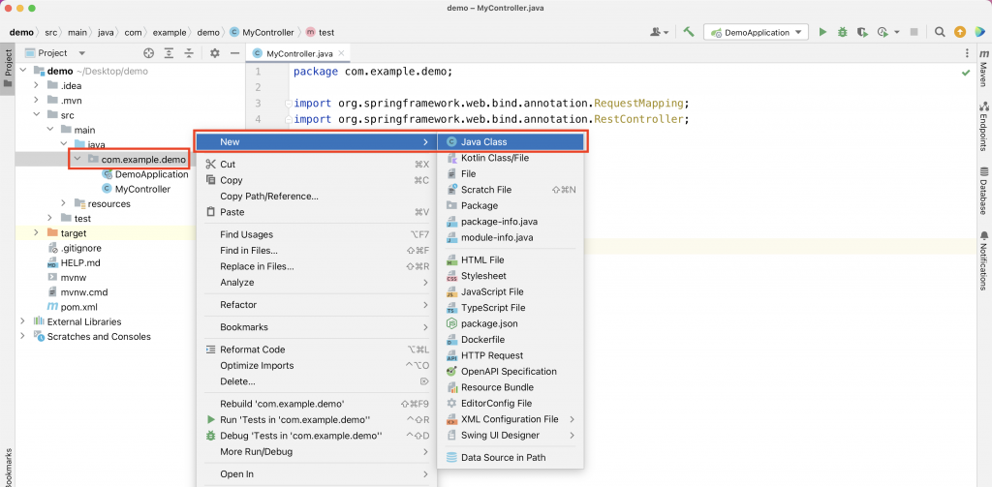This screenshot has height=487, width=992.
Task: Close the MyController.java tab
Action: (341, 54)
